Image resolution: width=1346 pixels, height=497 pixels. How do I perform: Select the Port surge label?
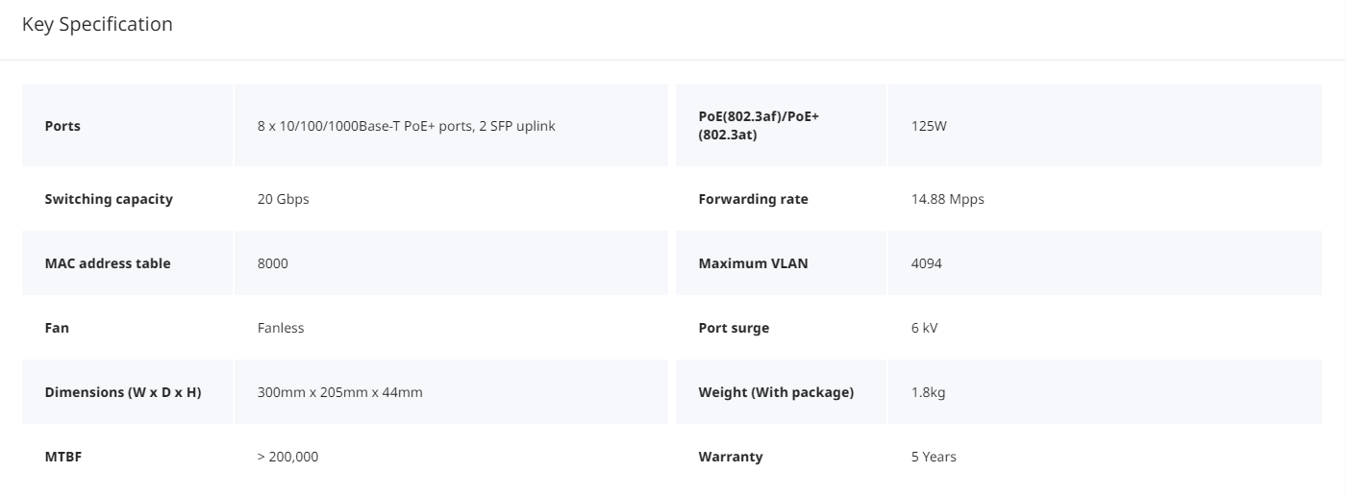pyautogui.click(x=734, y=328)
